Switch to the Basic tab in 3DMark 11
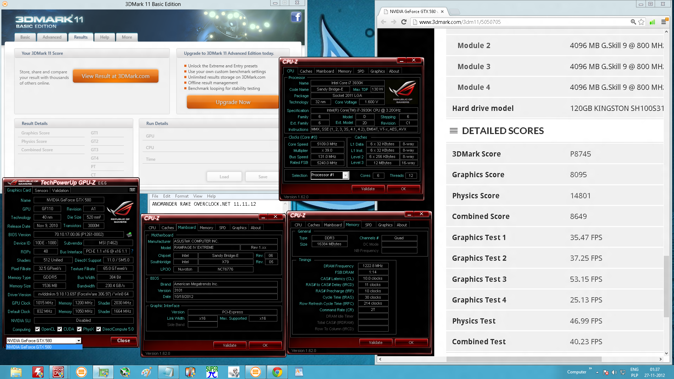Viewport: 674px width, 379px height. pos(25,37)
